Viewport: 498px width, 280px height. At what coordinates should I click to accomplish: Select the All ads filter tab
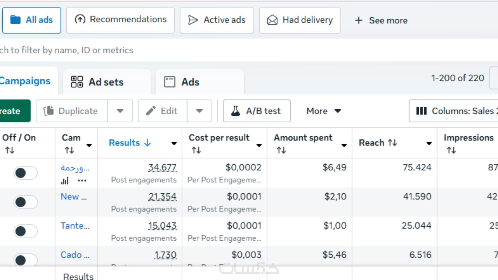(x=32, y=20)
